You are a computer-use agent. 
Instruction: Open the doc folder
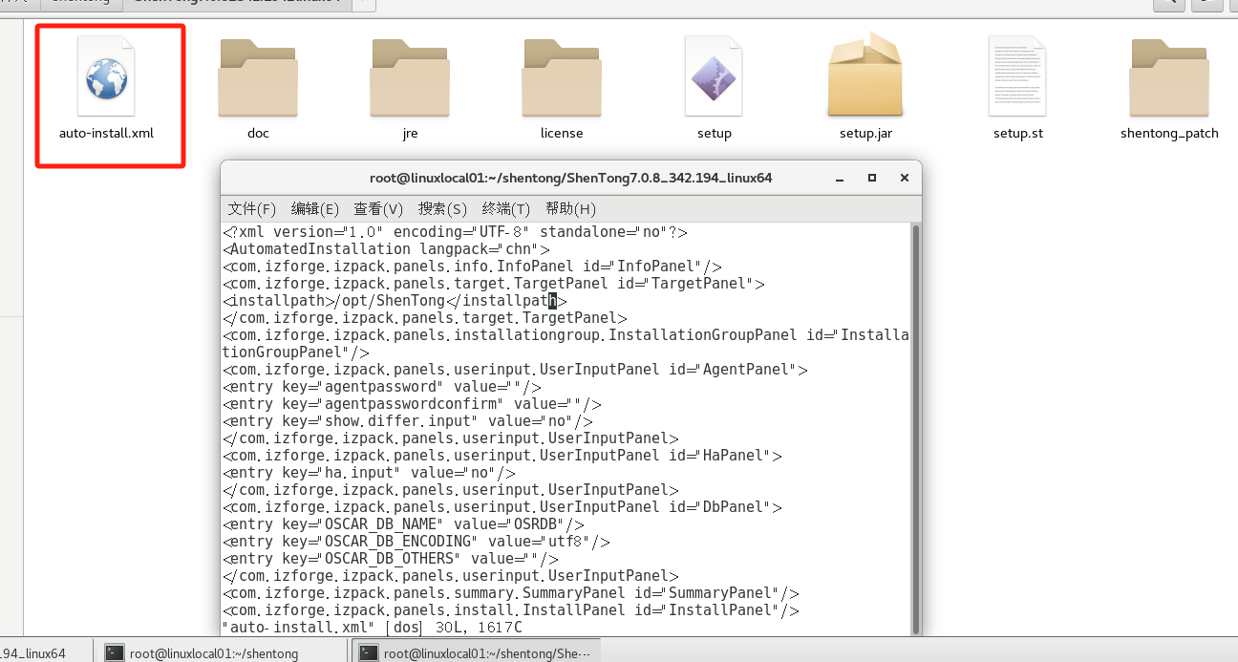pyautogui.click(x=258, y=77)
